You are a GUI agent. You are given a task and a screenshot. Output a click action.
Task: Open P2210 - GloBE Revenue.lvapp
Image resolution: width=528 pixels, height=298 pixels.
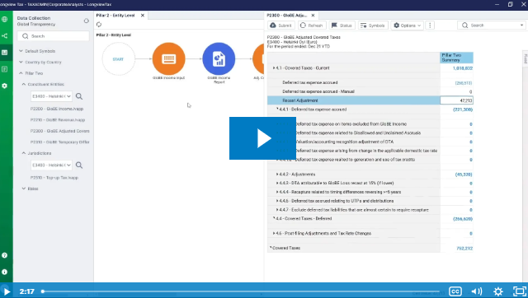[x=58, y=120]
